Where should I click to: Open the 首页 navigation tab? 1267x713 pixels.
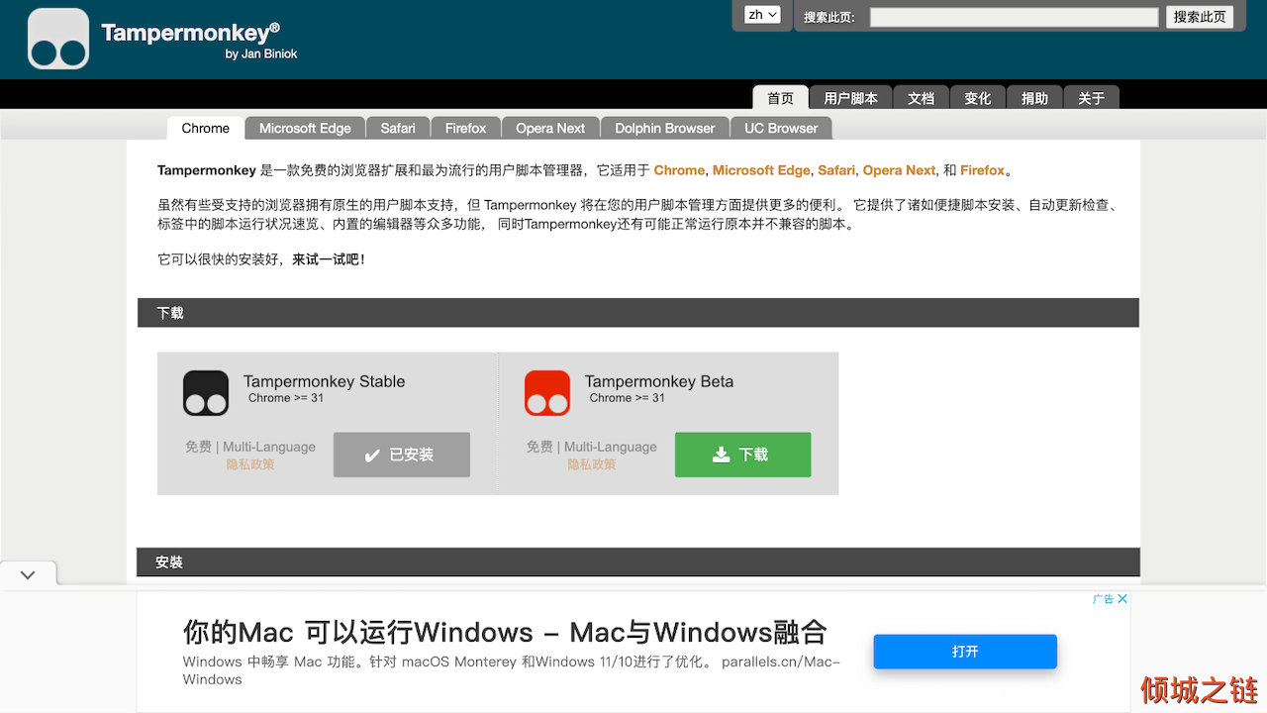pos(780,98)
